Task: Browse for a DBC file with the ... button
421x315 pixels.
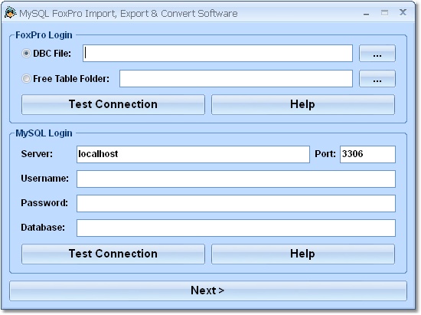Action: click(x=377, y=53)
